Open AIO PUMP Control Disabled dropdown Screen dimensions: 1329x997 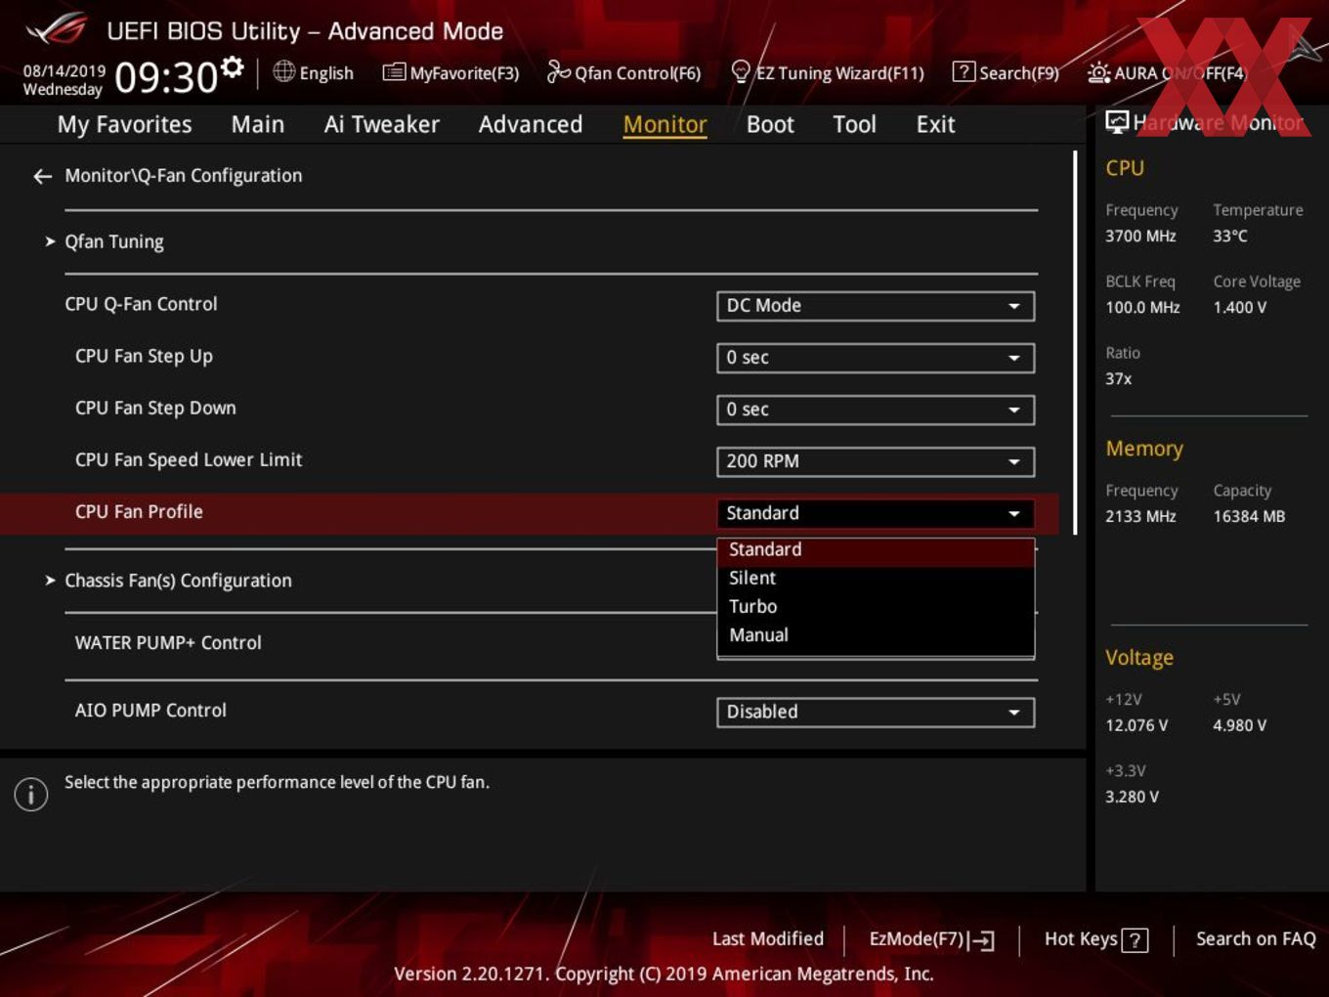tap(876, 713)
